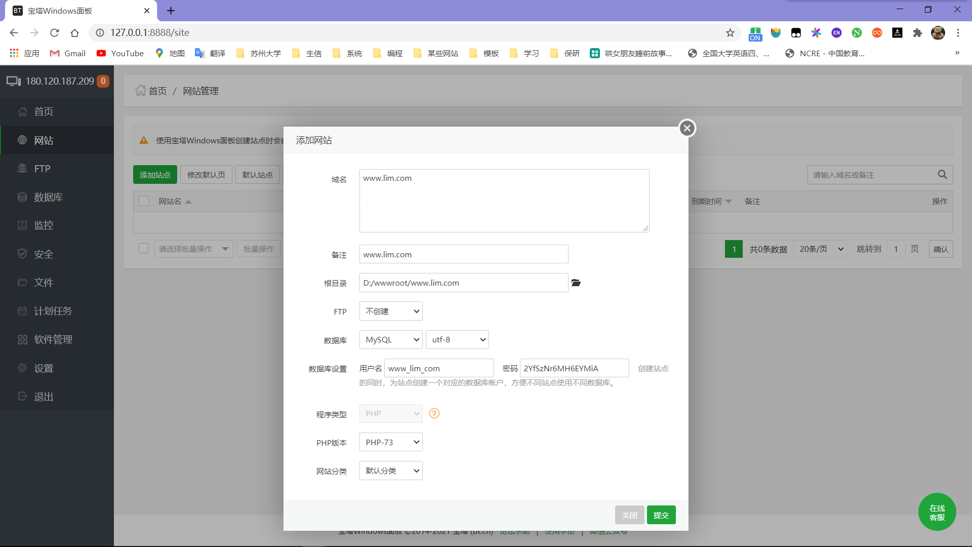Open the FTP 不创建 dropdown
Viewport: 972px width, 547px height.
click(391, 311)
